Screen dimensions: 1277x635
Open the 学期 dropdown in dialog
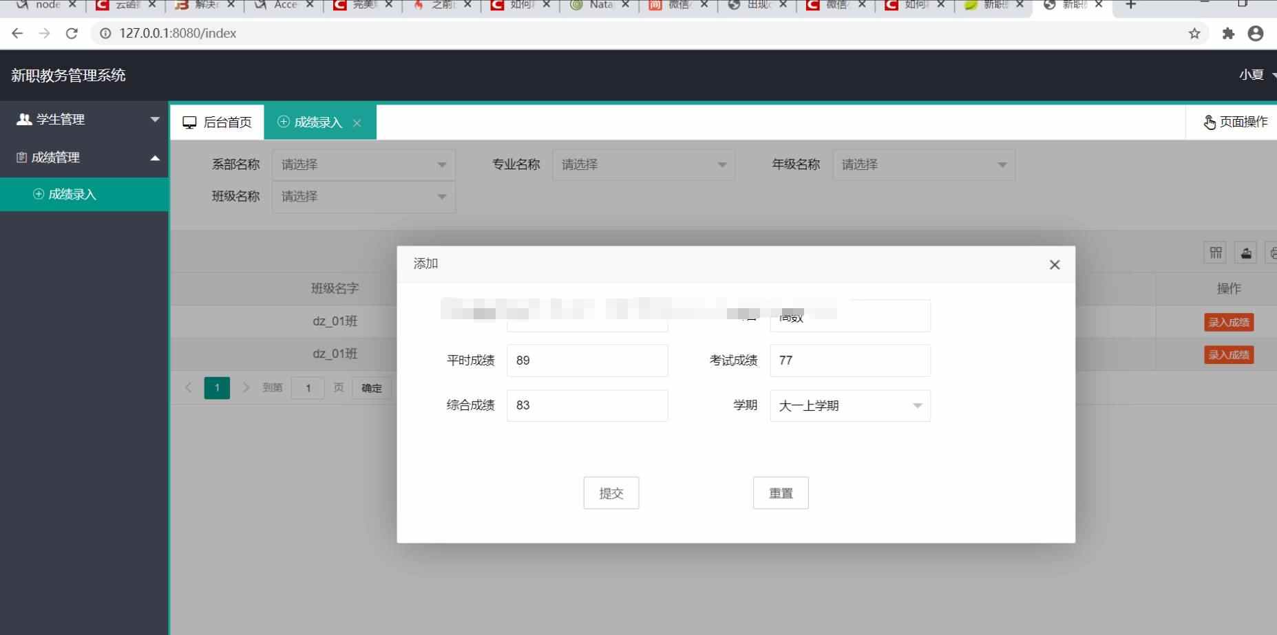(x=850, y=406)
